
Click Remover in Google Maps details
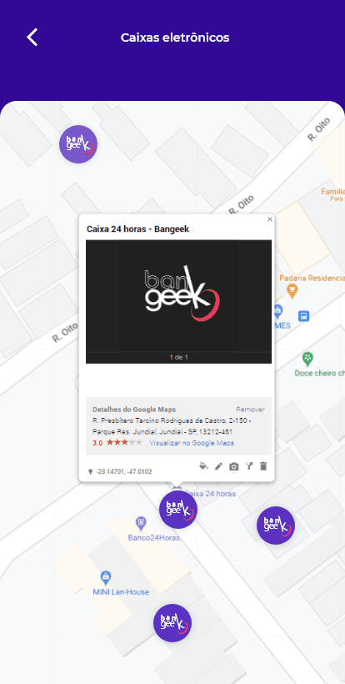[x=251, y=410]
